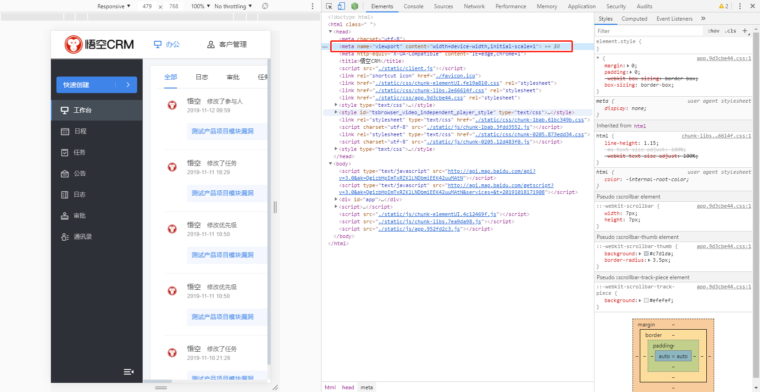The width and height of the screenshot is (760, 392).
Task: Expand the tsbrowser_video_independent_player_style node
Action: pos(336,112)
